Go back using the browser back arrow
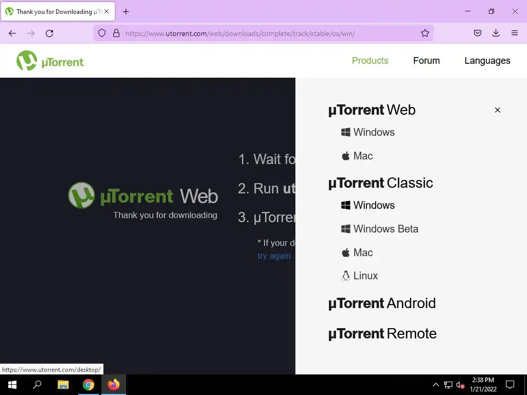 click(x=12, y=33)
